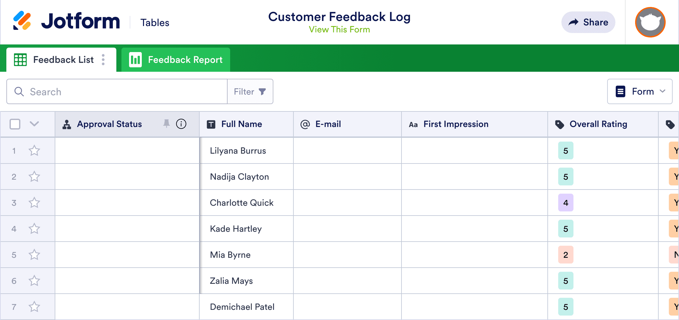Click the purple rating 4 tag

pos(566,203)
